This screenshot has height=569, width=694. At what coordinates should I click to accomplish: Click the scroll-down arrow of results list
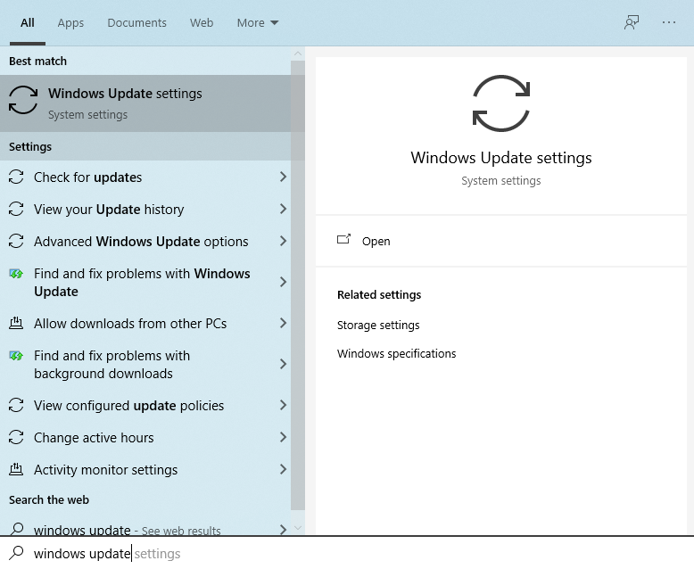click(x=298, y=527)
